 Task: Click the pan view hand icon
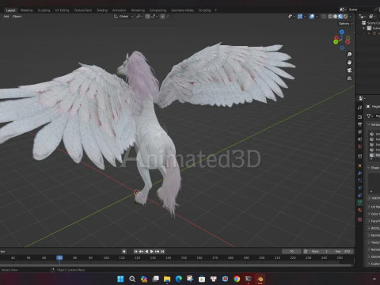[x=349, y=63]
